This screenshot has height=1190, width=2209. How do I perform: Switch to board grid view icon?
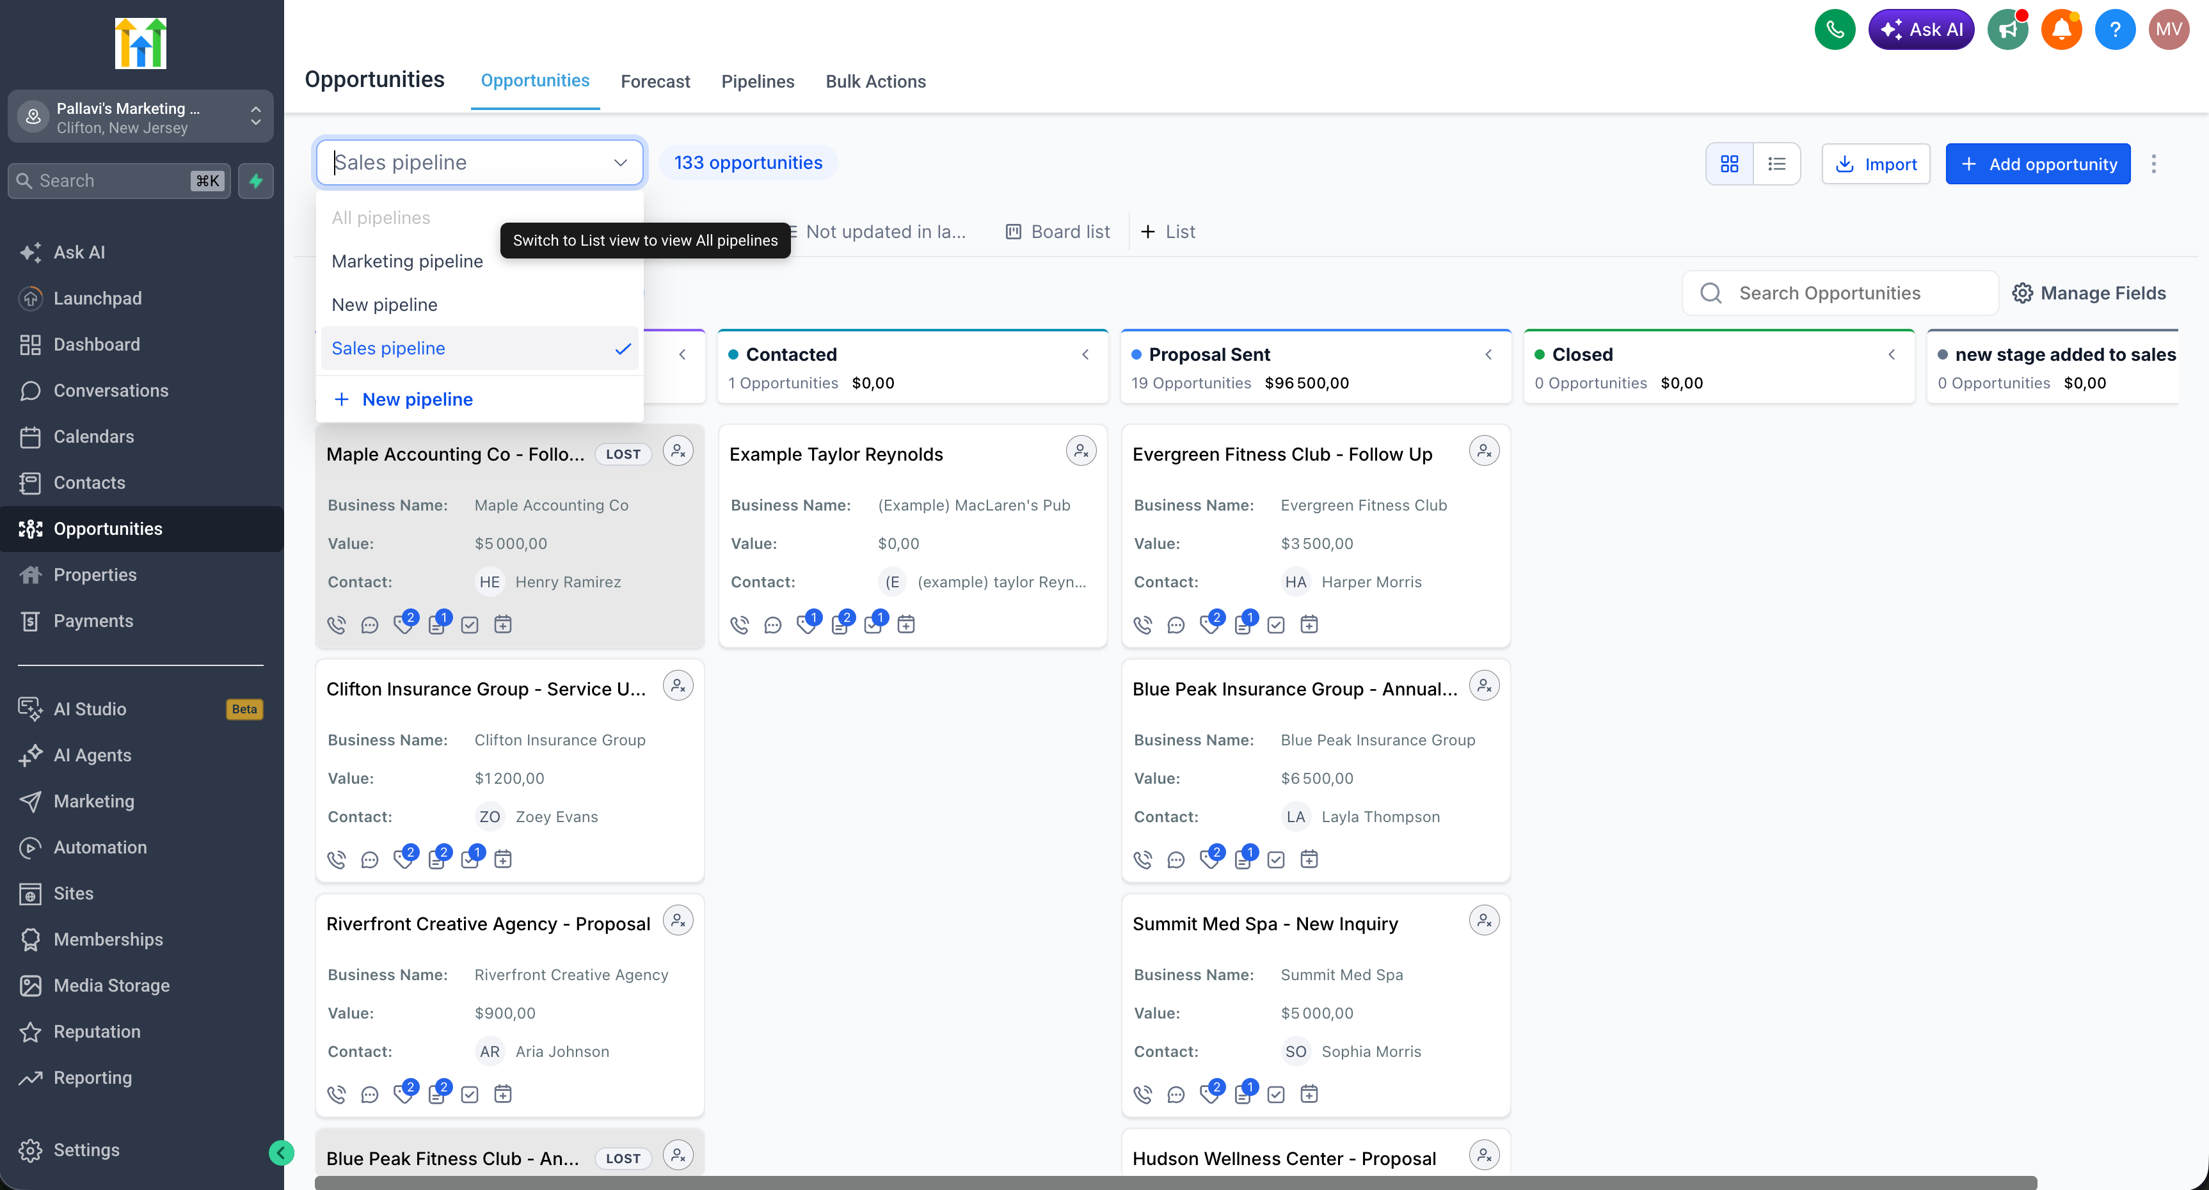[1730, 164]
